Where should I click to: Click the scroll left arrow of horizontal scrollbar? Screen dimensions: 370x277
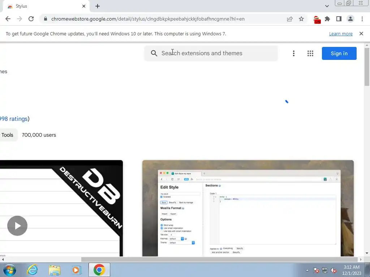(3, 259)
